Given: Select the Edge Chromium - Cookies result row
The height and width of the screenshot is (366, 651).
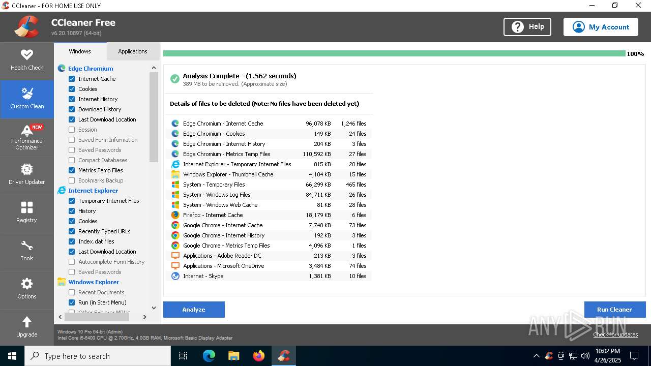Looking at the screenshot, I should 270,134.
